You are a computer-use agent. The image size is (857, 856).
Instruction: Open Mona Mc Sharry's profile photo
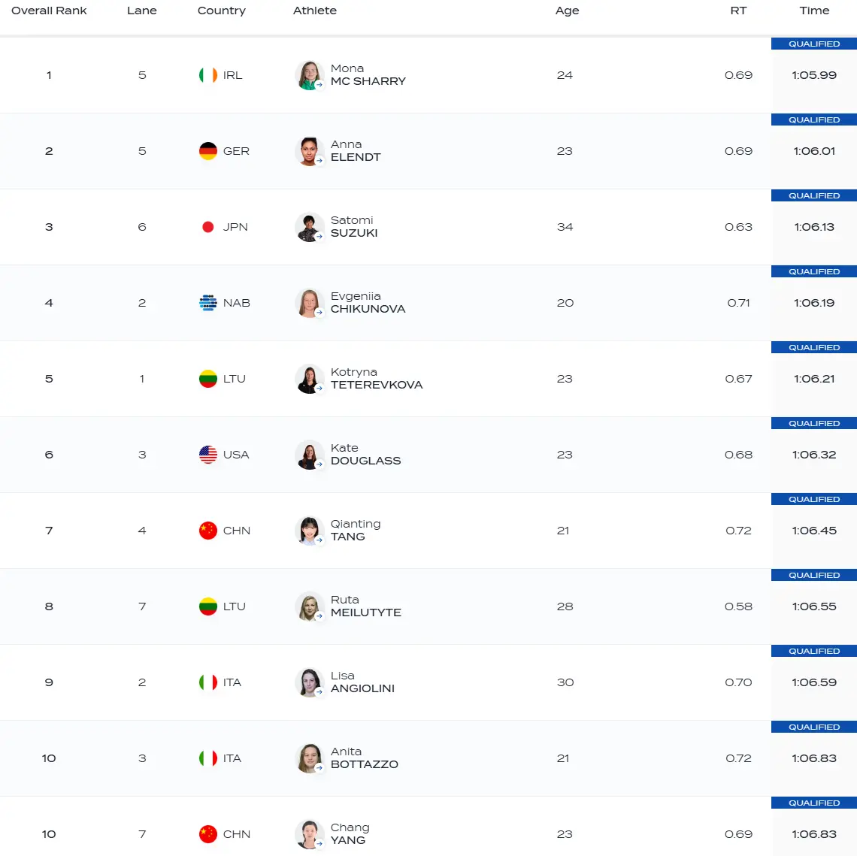309,75
